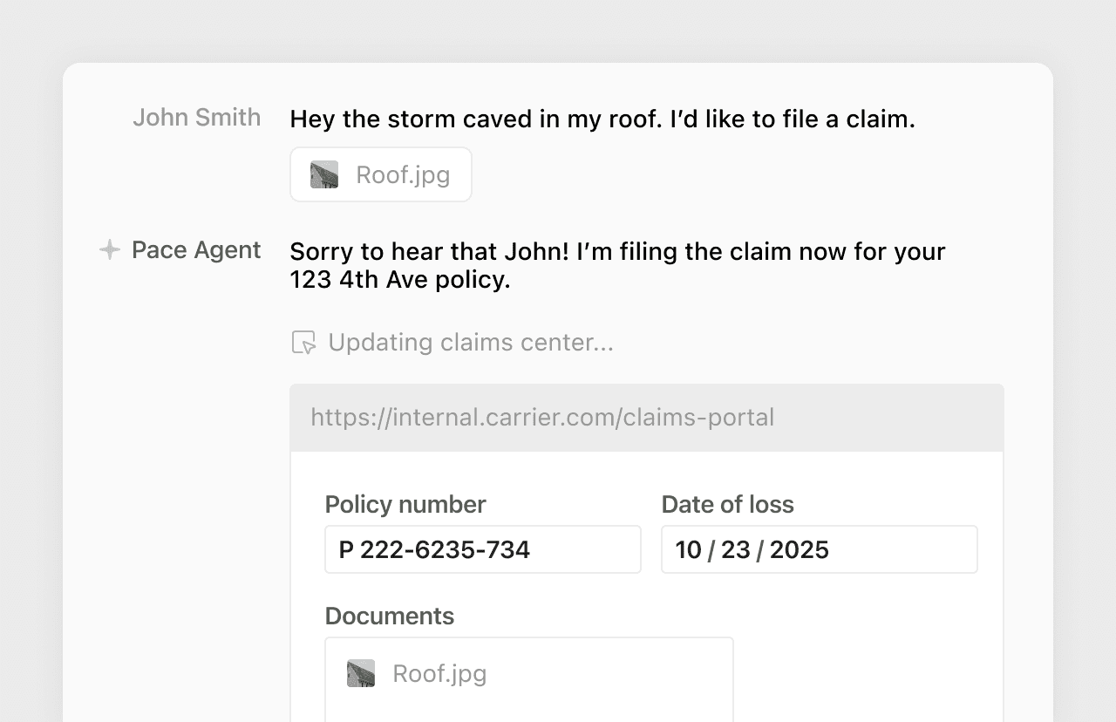
Task: Expand the Documents section of the form
Action: click(389, 616)
